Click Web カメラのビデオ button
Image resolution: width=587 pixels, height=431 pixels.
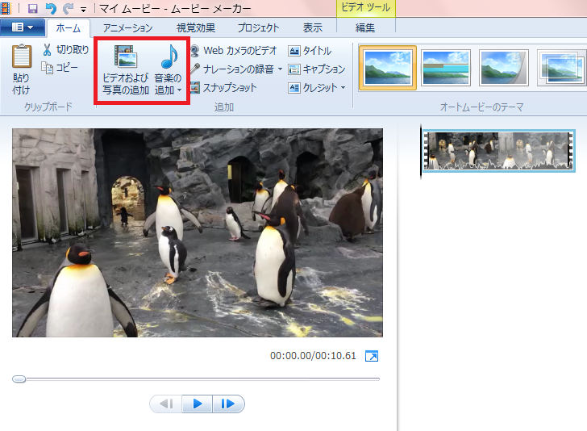[234, 50]
